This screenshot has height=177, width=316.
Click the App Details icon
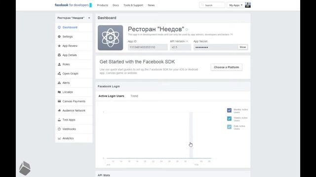pyautogui.click(x=59, y=55)
